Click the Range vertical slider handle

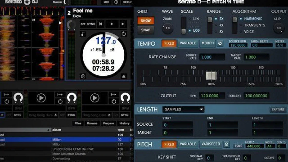(x=210, y=20)
